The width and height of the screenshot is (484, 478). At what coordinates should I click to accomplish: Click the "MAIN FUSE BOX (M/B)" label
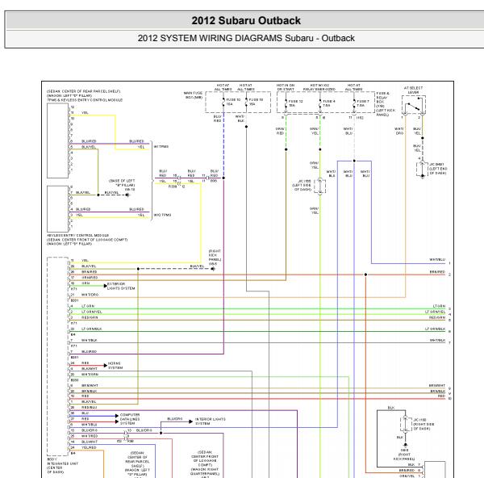tap(194, 95)
